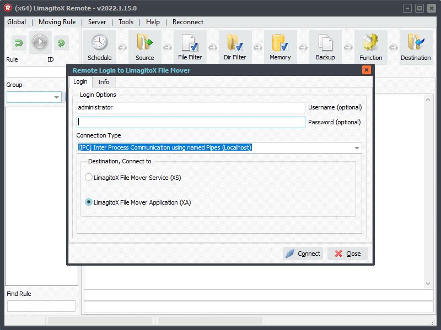Click the Find Rule input field
Viewport: 441px width, 330px height.
(41, 306)
